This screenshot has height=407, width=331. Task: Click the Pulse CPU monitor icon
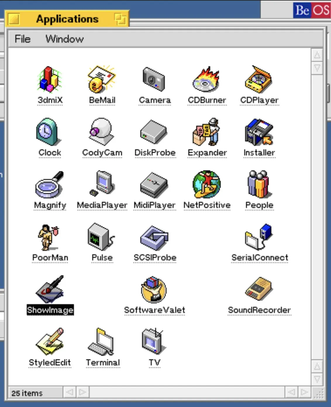tap(101, 237)
